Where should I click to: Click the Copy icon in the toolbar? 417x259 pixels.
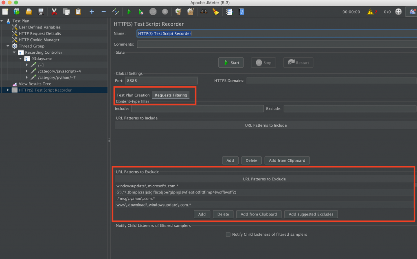(x=66, y=12)
